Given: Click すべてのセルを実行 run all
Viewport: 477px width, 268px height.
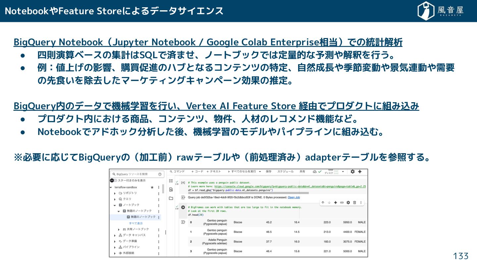Looking at the screenshot, I should click(x=242, y=172).
